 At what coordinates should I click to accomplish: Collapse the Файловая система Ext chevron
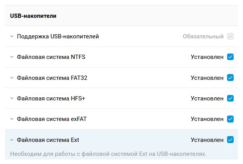point(12,140)
